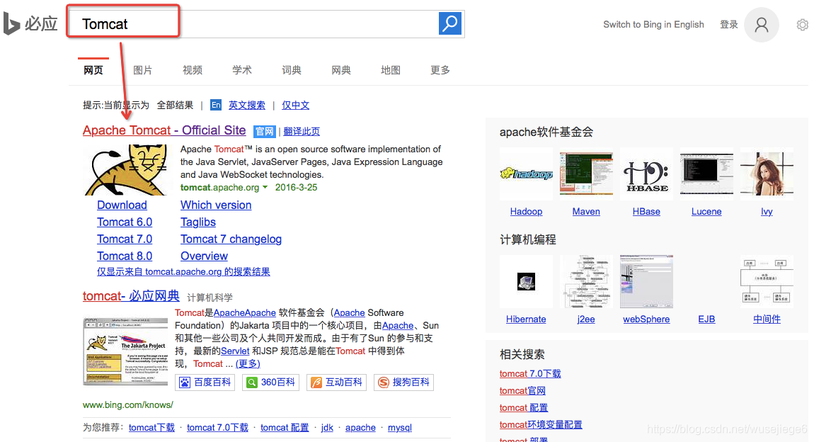Click related search tomcat环境变量配置
This screenshot has width=814, height=442.
tap(540, 425)
